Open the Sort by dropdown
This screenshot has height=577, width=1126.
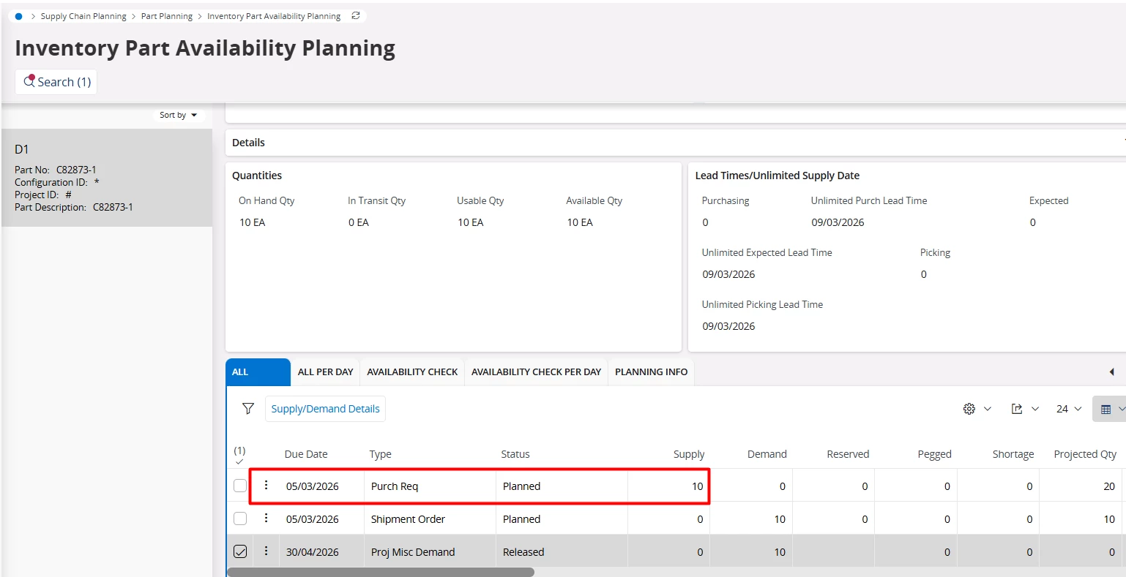tap(178, 115)
